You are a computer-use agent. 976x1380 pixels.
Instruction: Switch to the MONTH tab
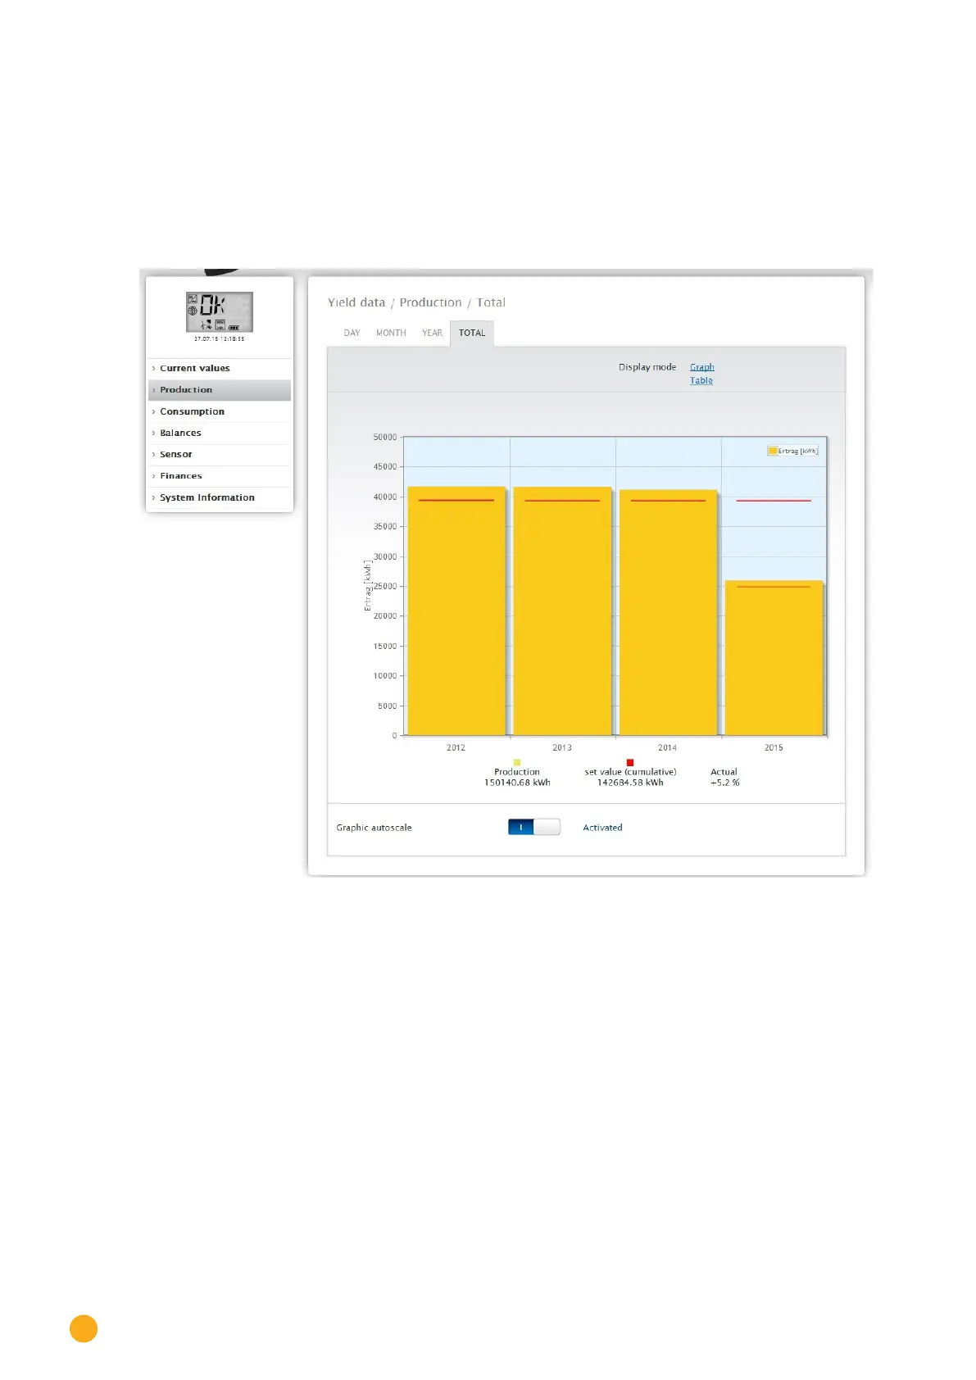[391, 333]
